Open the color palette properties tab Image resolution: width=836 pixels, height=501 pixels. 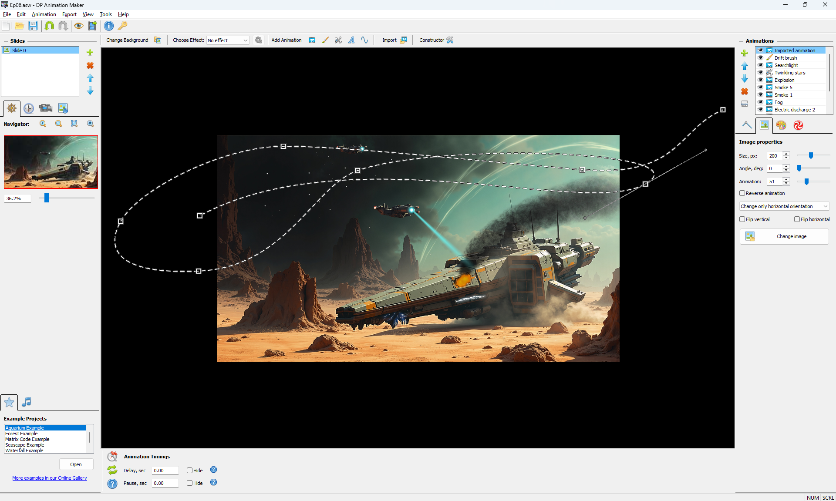coord(781,125)
